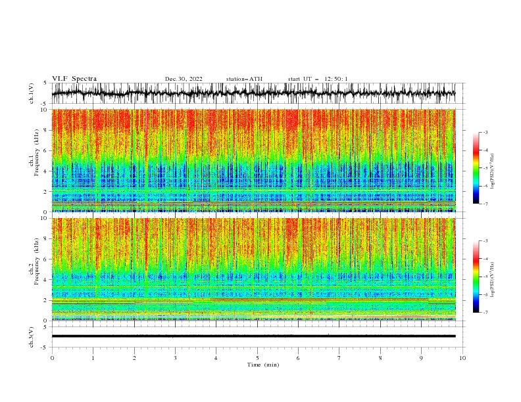Click the ch.1 color bar 'log(PSD)(V²/Hz)' label
The width and height of the screenshot is (521, 402).
click(x=492, y=171)
